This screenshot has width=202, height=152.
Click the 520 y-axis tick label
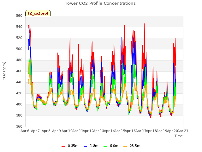(19, 38)
